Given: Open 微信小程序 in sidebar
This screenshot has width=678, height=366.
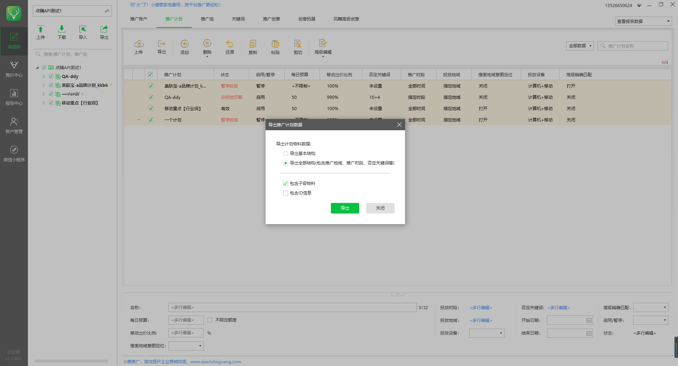Looking at the screenshot, I should click(x=14, y=154).
